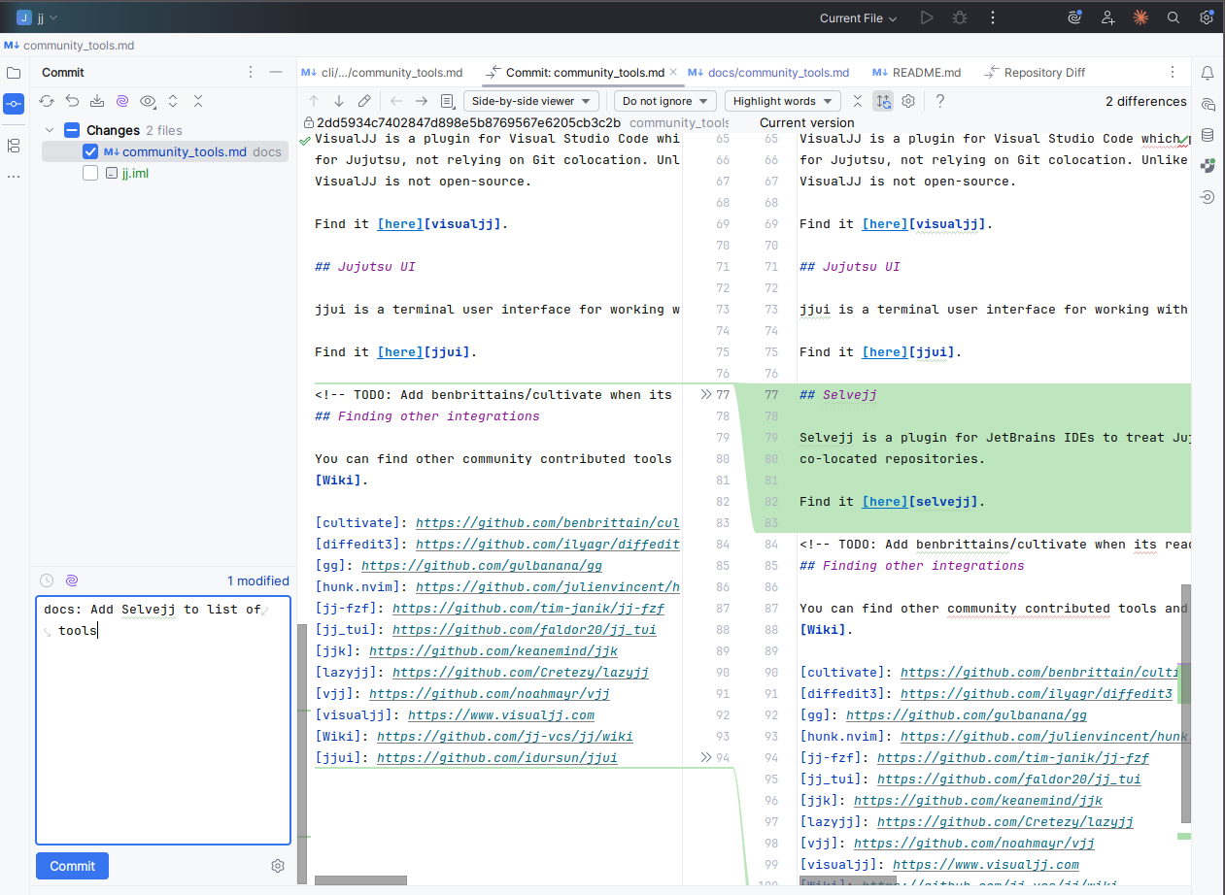Apply change arrow at line 94

click(x=706, y=758)
